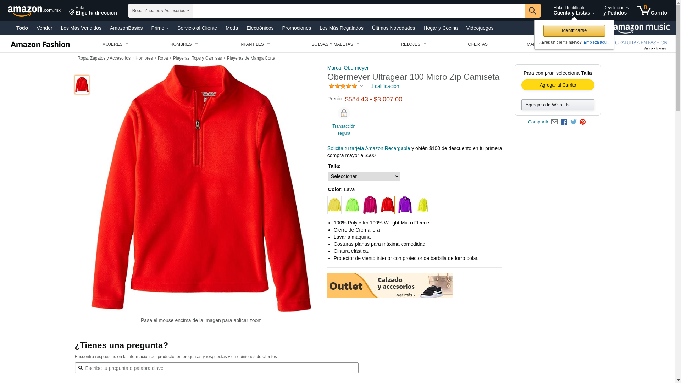This screenshot has width=681, height=383.
Task: Choose the neon green color swatch
Action: point(352,205)
